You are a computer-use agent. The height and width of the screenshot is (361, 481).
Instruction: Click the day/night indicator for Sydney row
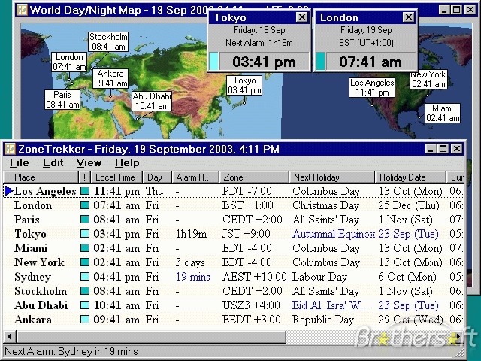85,277
